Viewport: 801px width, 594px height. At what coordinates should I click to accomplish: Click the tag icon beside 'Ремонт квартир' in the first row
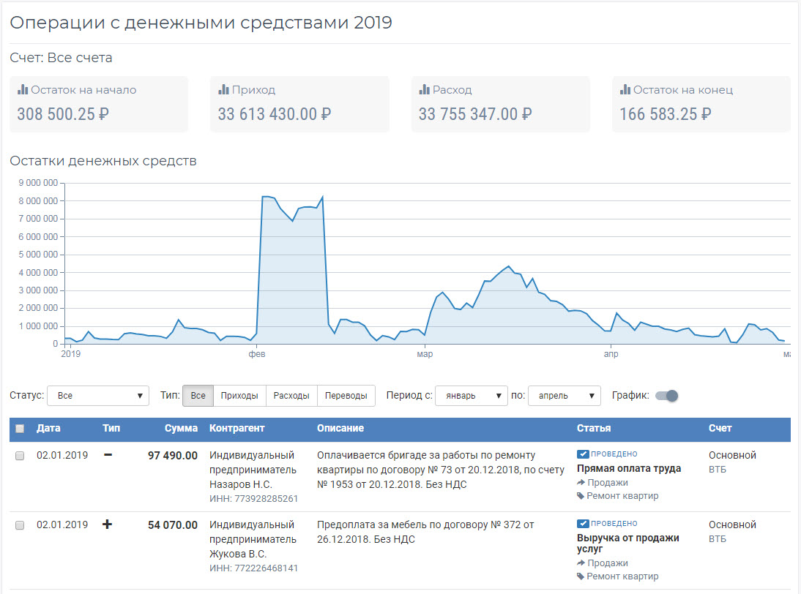[x=581, y=496]
